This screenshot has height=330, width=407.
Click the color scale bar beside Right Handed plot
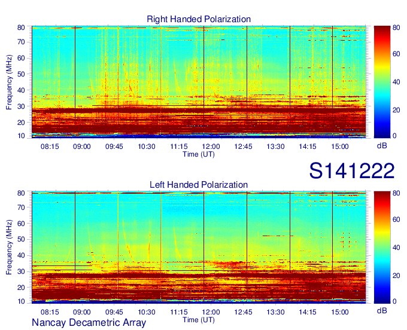[382, 82]
